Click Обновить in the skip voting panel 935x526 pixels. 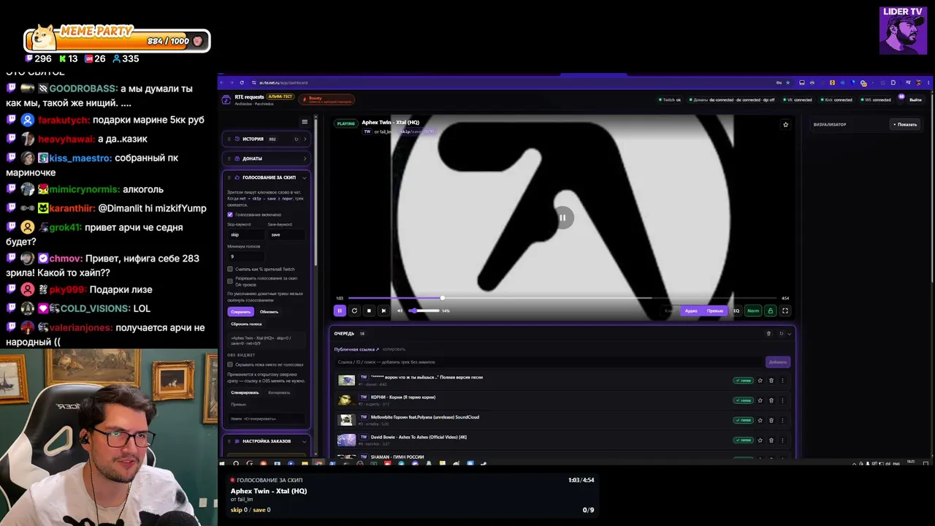[269, 312]
